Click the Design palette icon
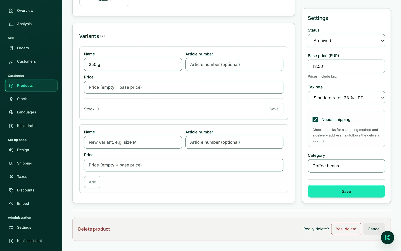 pos(11,150)
